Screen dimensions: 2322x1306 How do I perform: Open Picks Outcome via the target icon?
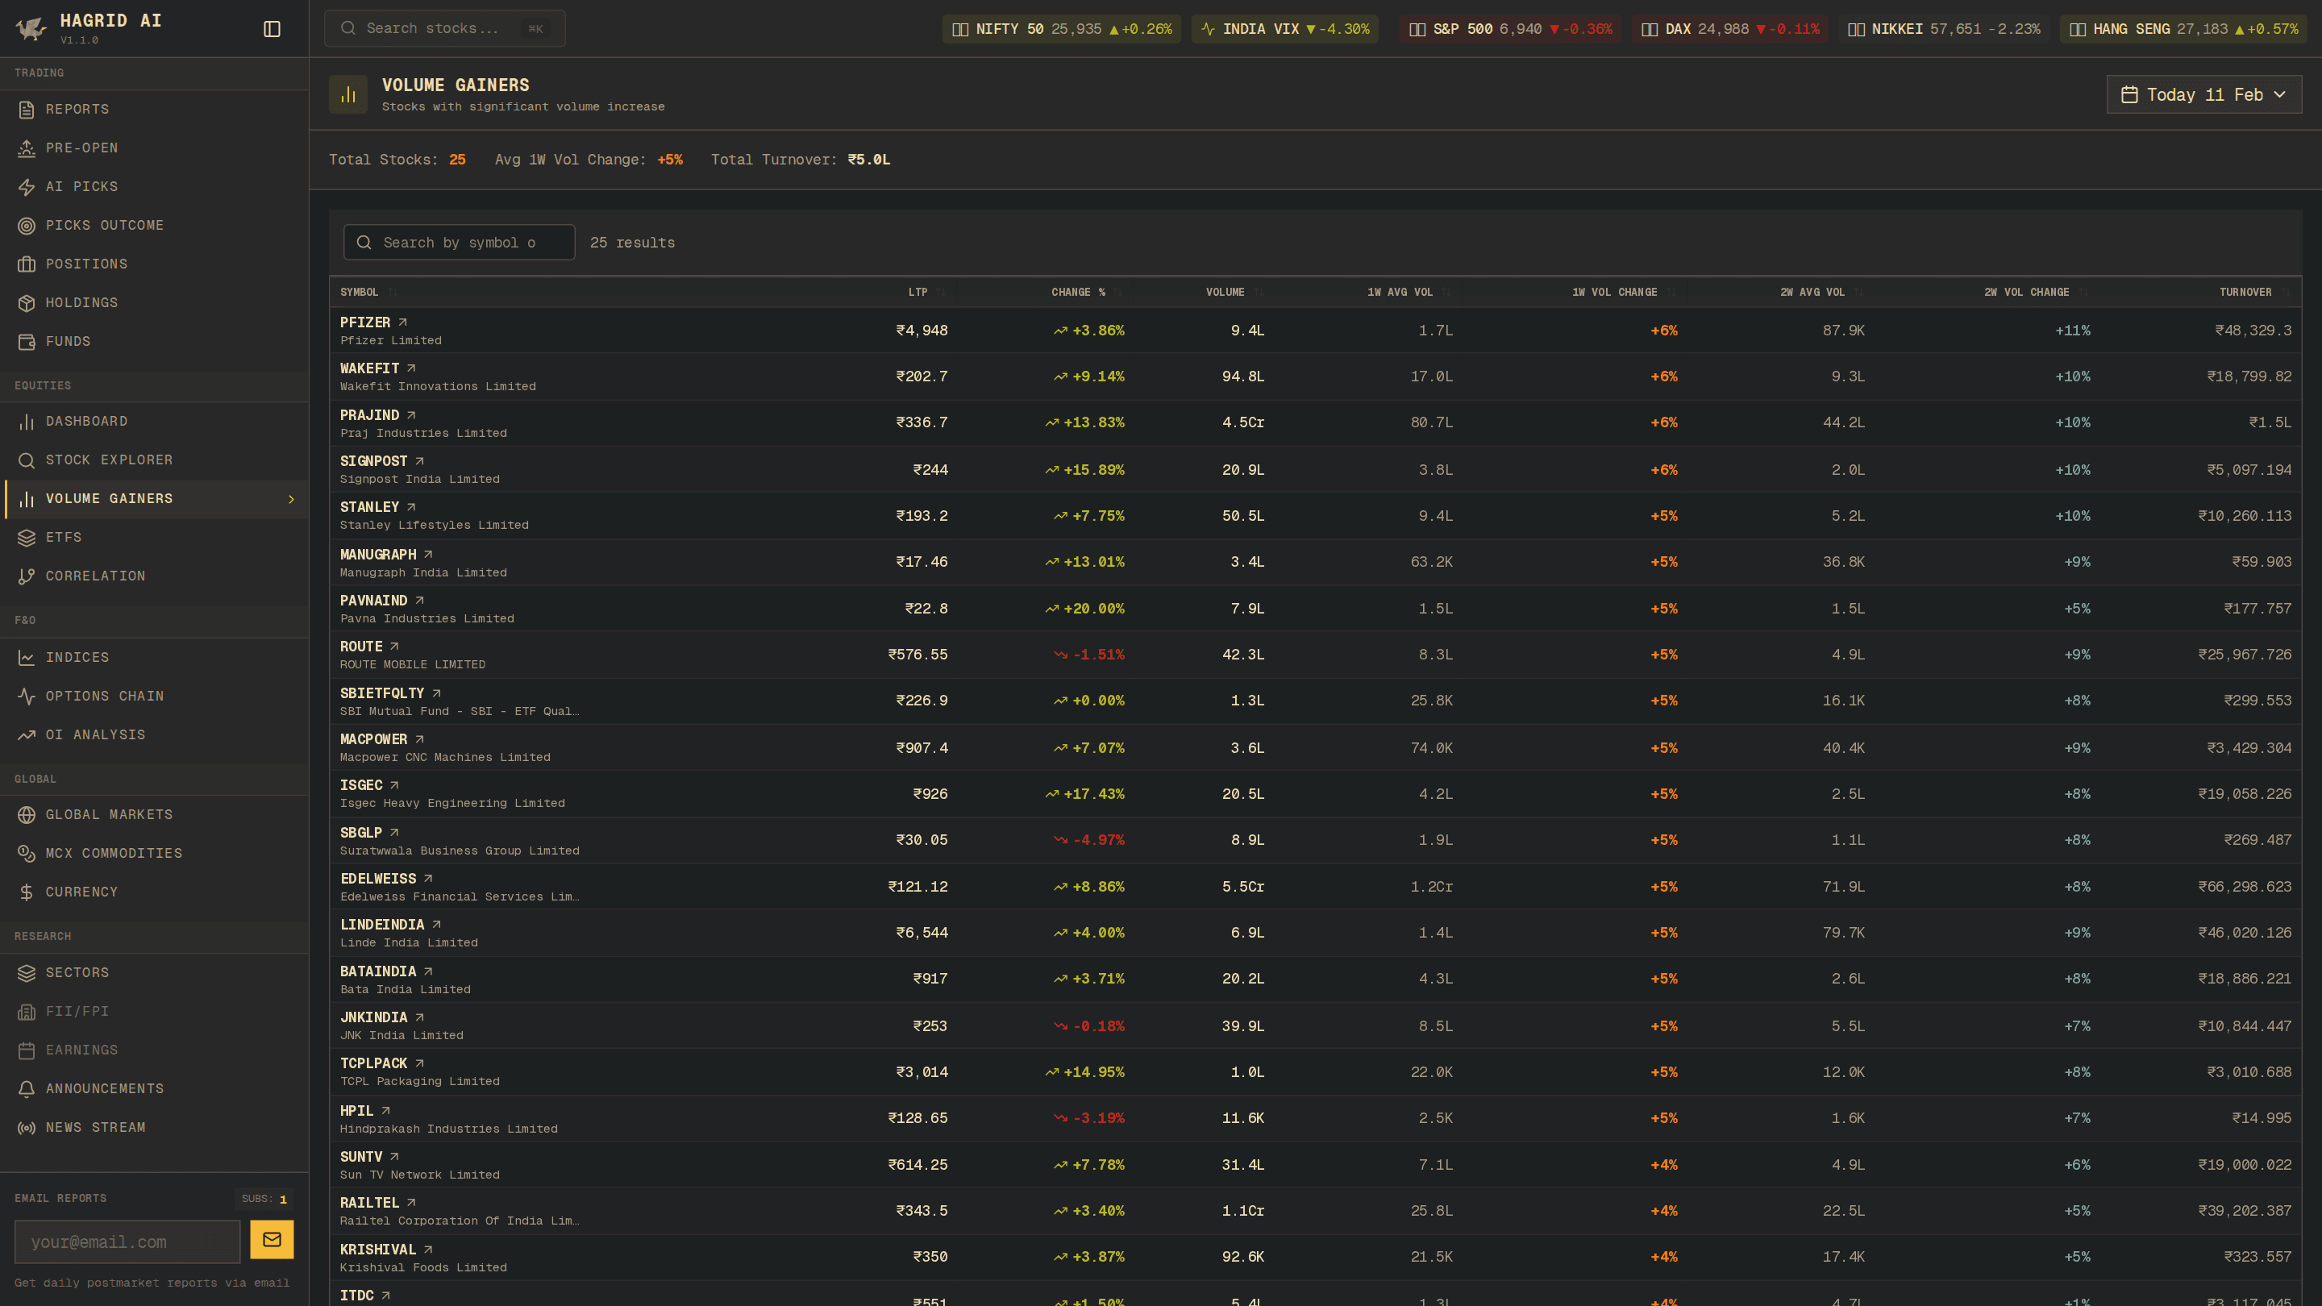(x=26, y=226)
